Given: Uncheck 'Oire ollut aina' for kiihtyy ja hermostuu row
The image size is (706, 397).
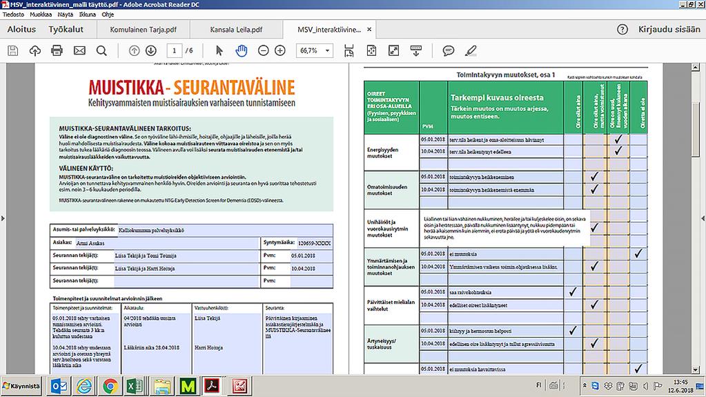Looking at the screenshot, I should 573,331.
